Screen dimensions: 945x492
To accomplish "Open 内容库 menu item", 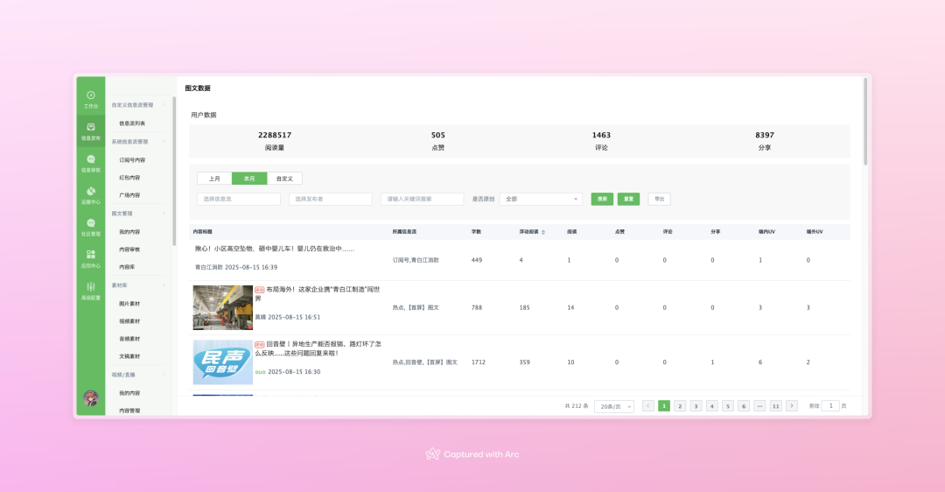I will (x=127, y=267).
